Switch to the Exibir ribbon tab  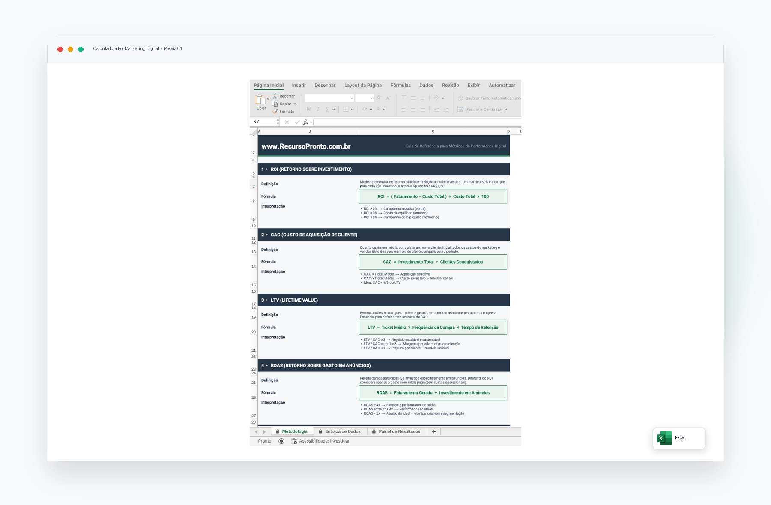pos(474,85)
